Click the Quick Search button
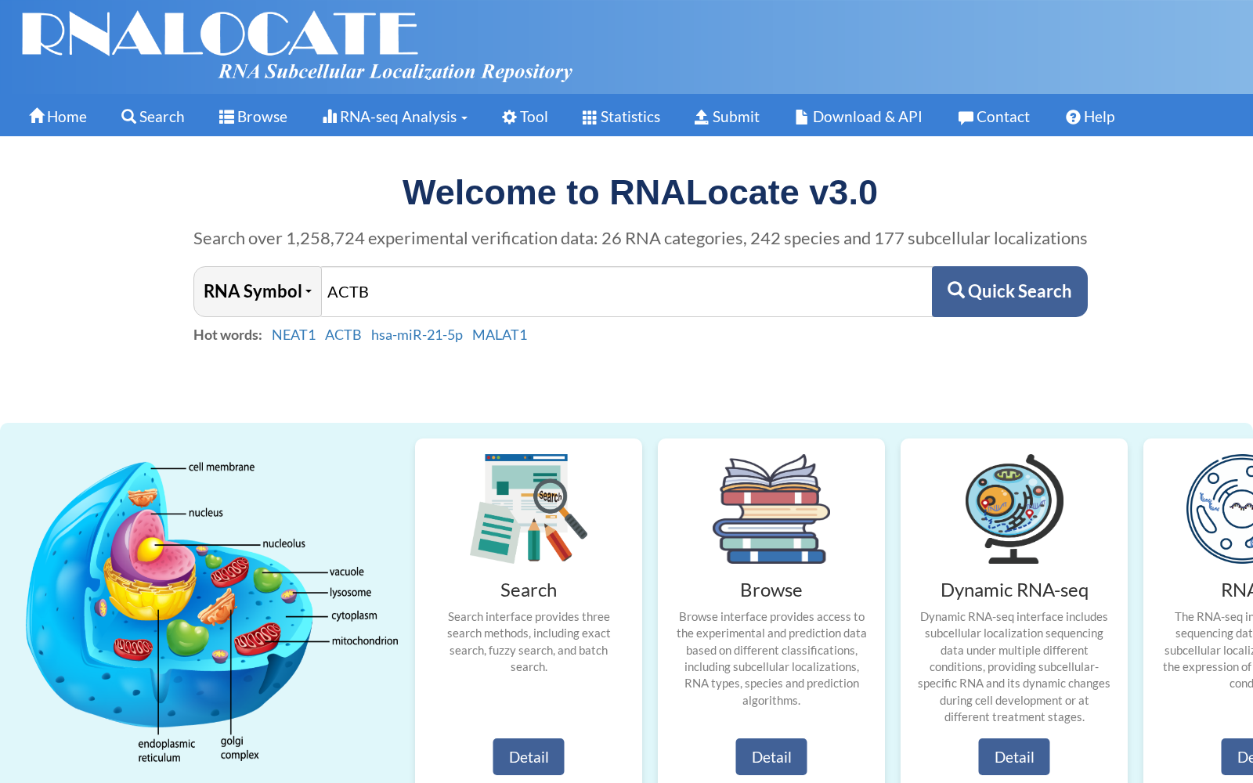The height and width of the screenshot is (783, 1253). (x=1009, y=291)
